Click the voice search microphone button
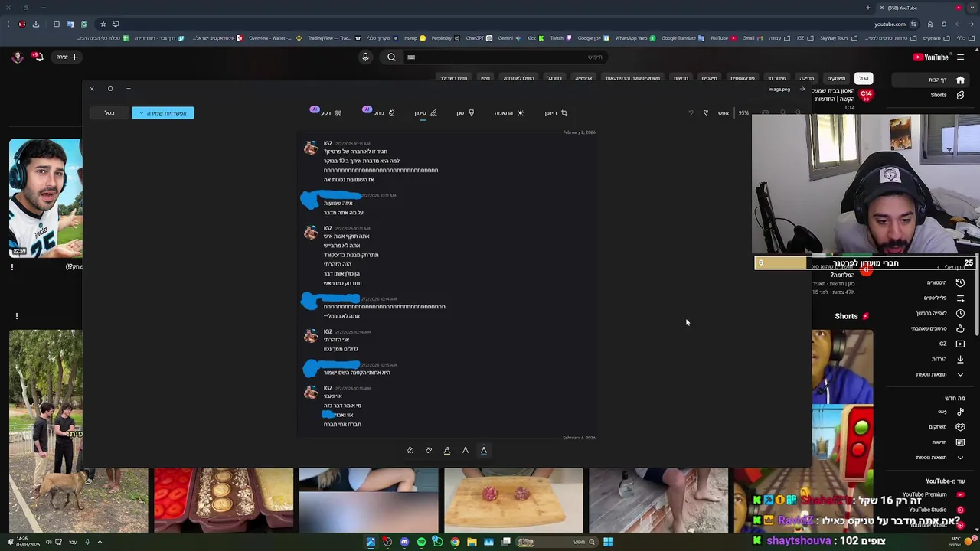This screenshot has width=980, height=551. 365,57
